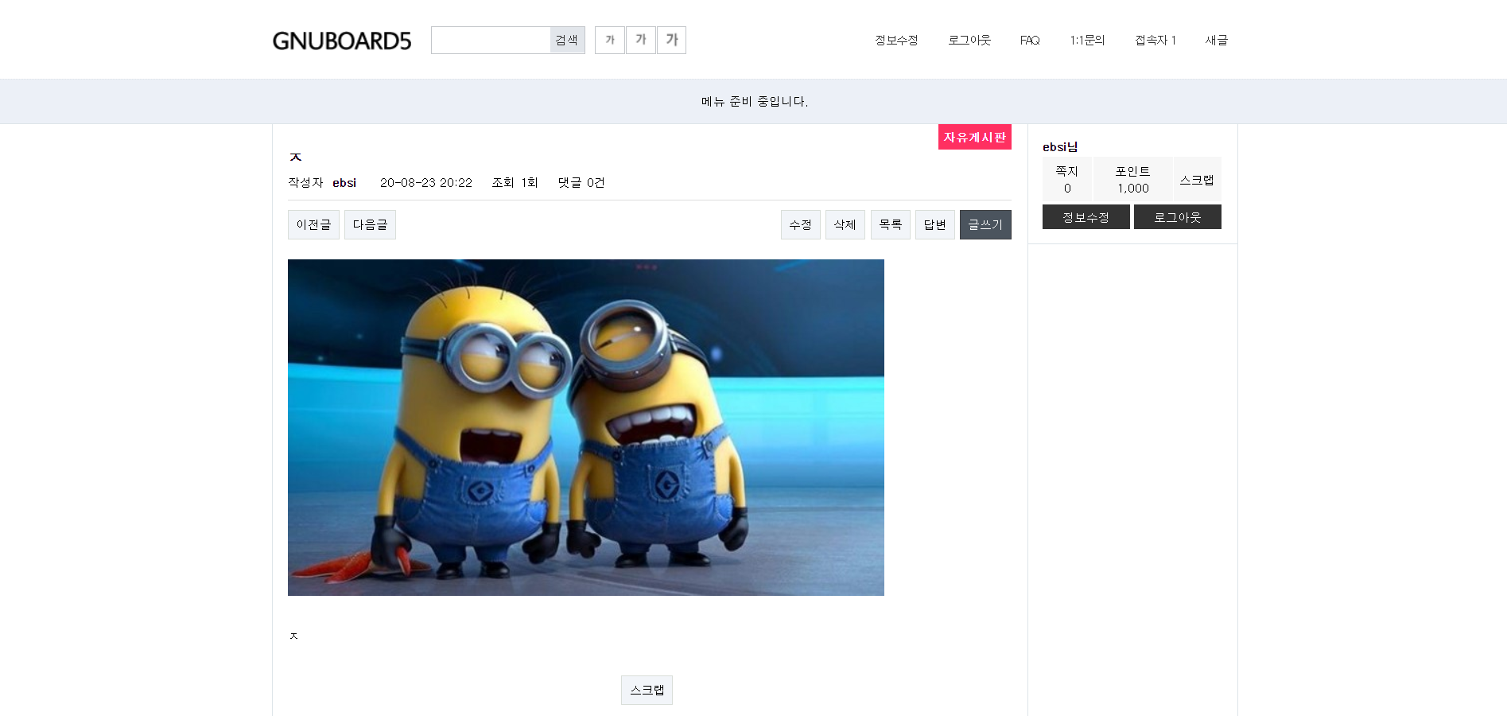Click the dark 로그아웃 sidebar button

click(x=1178, y=217)
